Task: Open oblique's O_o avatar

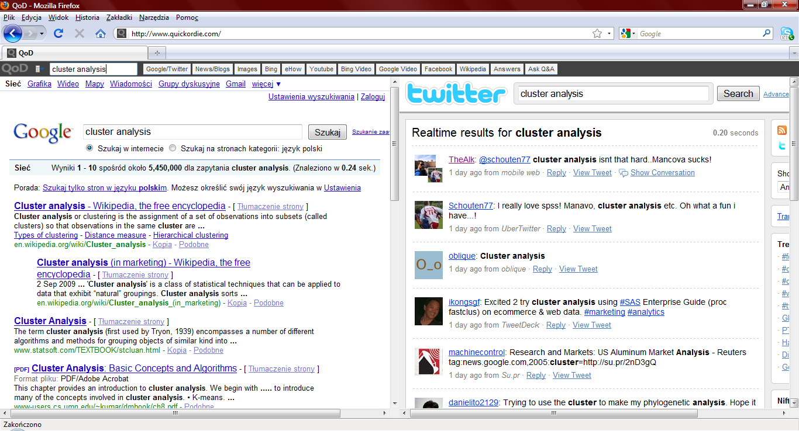Action: [429, 265]
